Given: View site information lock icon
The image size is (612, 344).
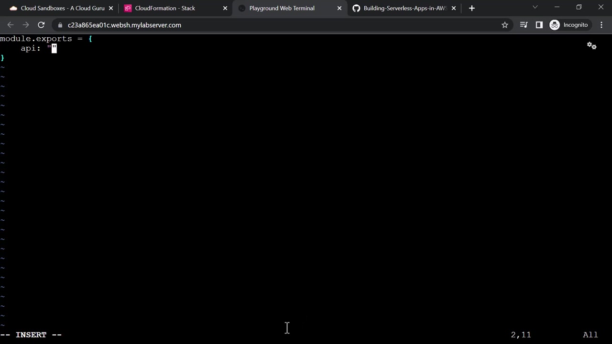Looking at the screenshot, I should click(x=60, y=25).
